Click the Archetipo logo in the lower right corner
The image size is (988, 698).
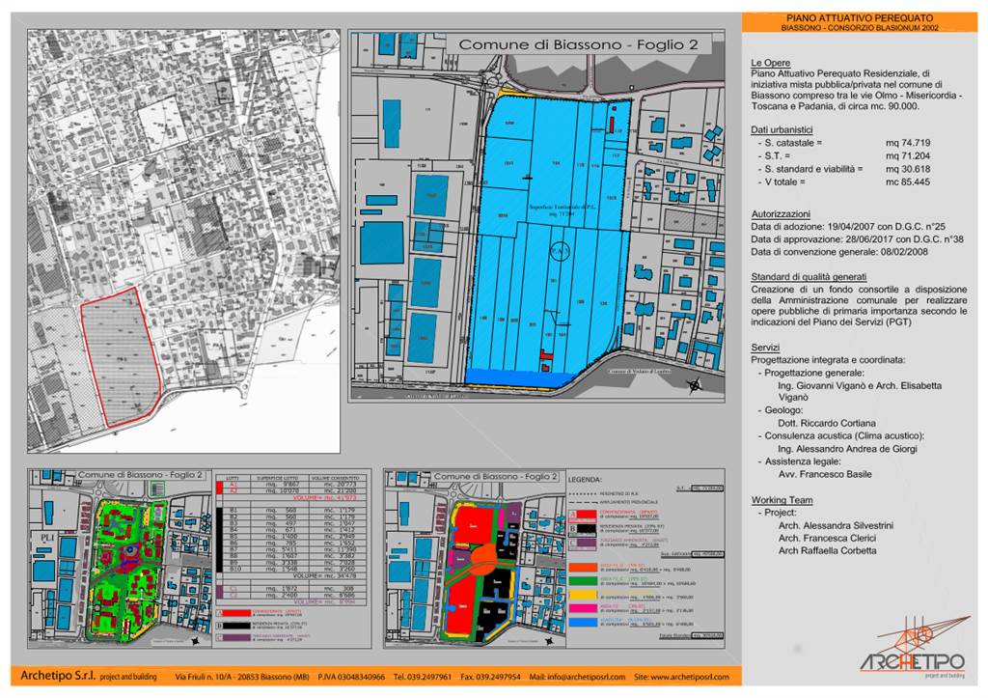(x=914, y=648)
